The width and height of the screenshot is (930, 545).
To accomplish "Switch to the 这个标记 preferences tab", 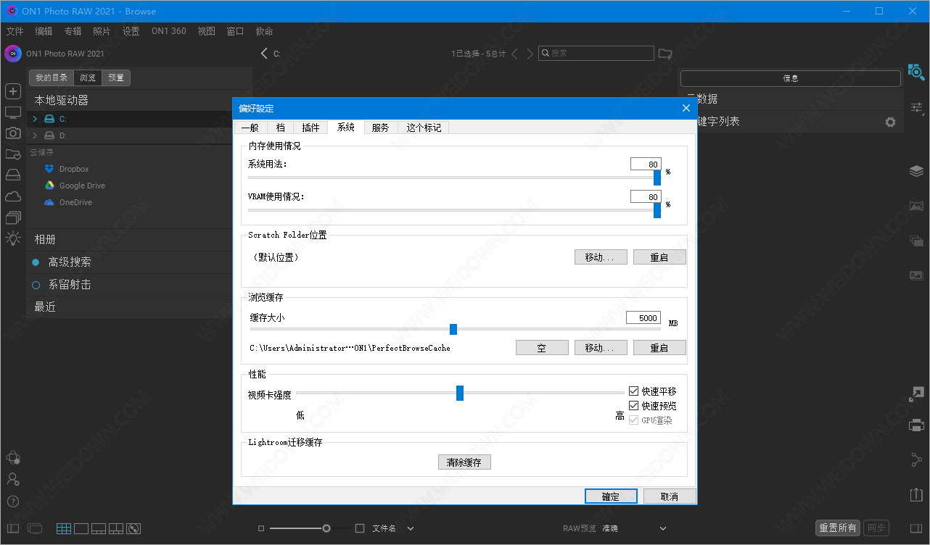I will (424, 128).
